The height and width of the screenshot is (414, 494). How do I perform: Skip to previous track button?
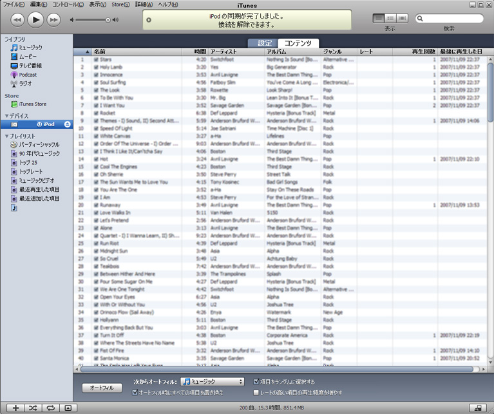coord(17,20)
